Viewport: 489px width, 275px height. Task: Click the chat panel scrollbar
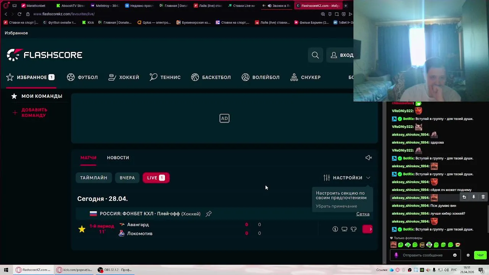click(487, 220)
